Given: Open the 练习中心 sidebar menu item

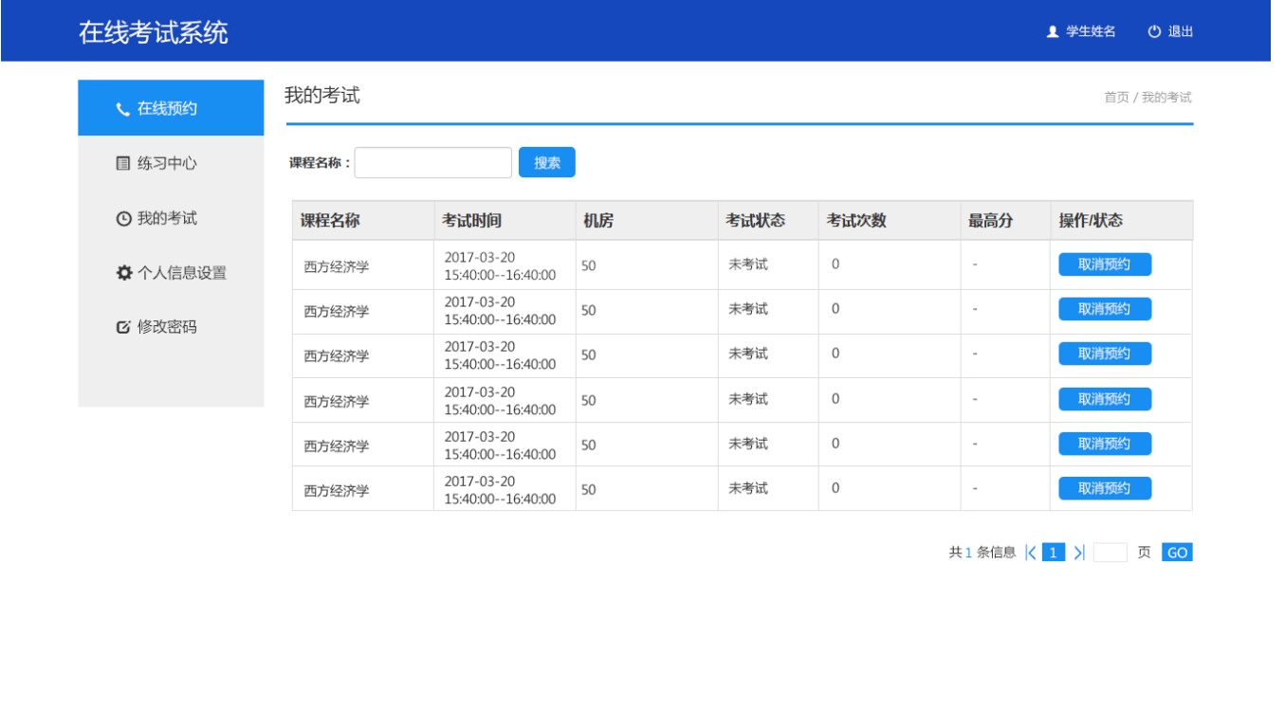Looking at the screenshot, I should click(x=167, y=163).
